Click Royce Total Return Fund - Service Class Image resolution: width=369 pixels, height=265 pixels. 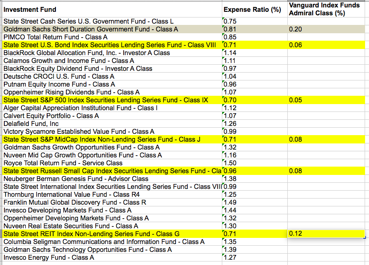[x=112, y=163]
